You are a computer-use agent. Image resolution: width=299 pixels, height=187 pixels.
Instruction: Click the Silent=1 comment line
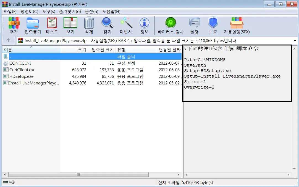coord(195,82)
